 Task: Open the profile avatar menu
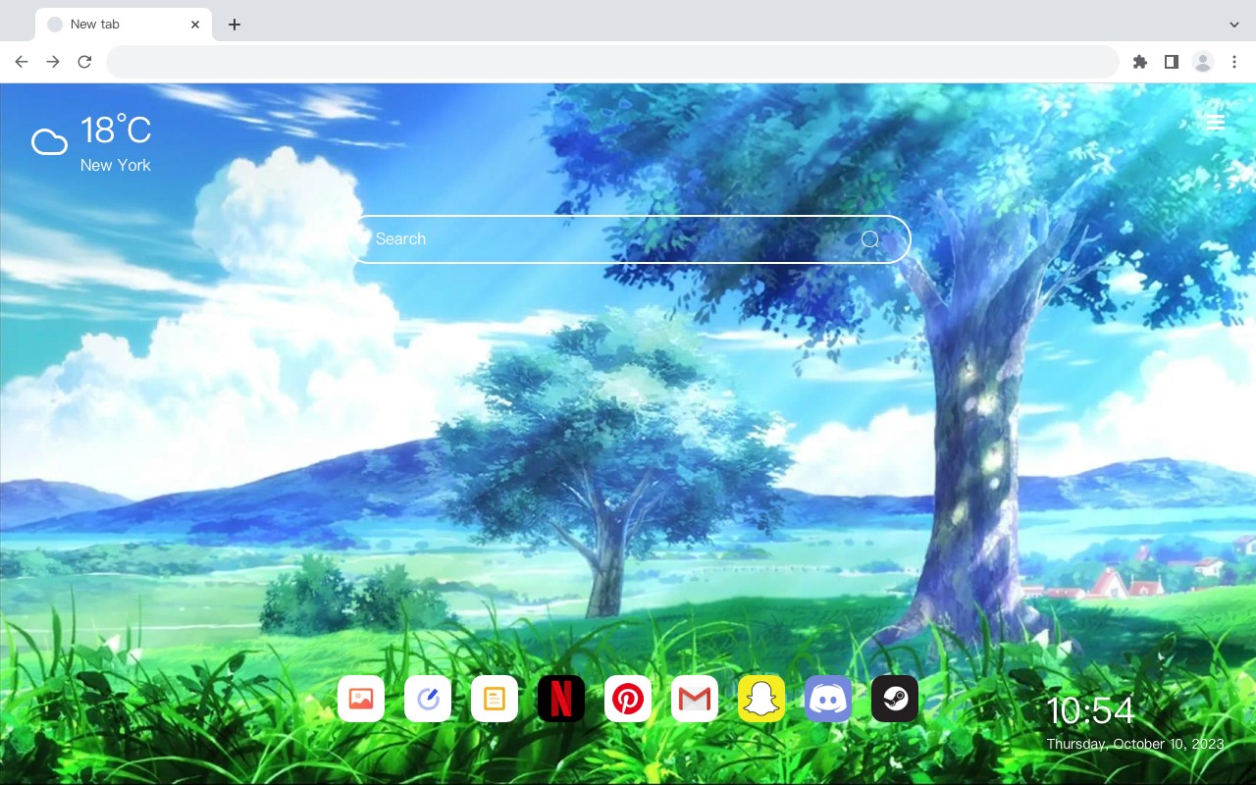[1203, 62]
